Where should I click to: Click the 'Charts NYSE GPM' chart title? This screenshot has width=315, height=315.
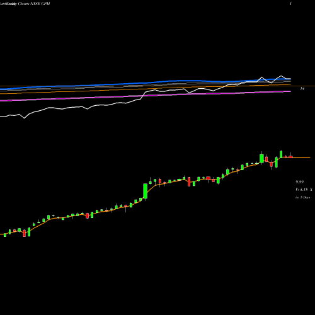(x=34, y=4)
